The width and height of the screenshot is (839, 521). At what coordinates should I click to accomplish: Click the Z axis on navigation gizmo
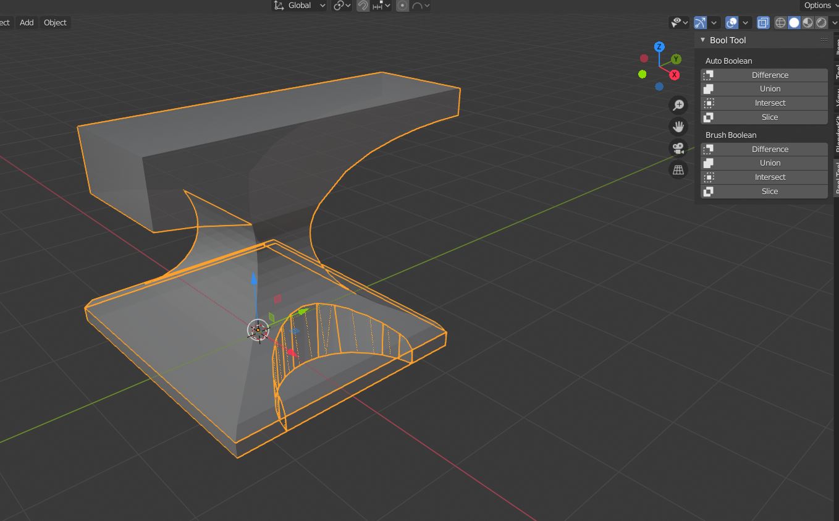[659, 47]
